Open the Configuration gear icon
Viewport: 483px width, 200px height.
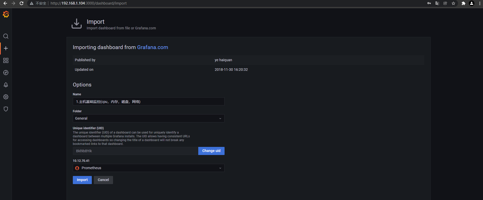6,97
